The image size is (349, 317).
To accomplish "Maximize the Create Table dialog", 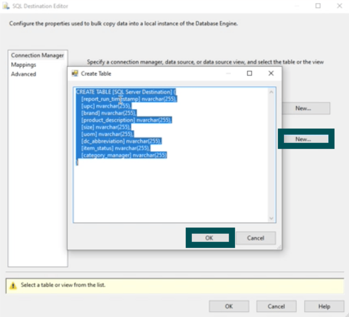I will [x=250, y=73].
